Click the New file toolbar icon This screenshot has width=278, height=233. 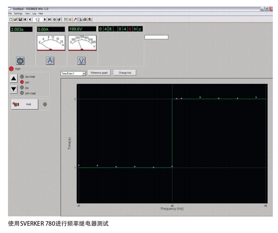(x=11, y=20)
